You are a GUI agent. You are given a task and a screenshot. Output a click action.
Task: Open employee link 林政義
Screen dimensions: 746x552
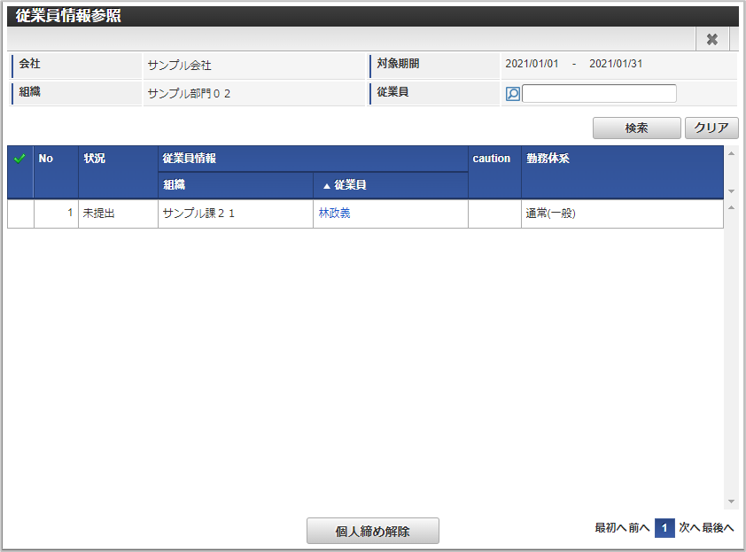coord(335,214)
